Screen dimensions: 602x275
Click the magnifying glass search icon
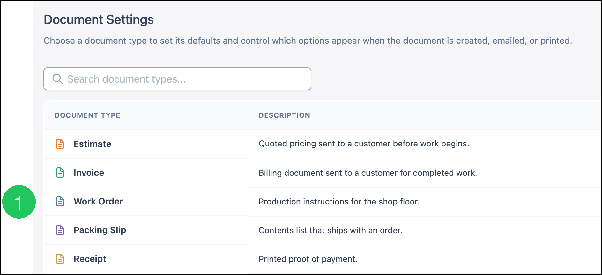pos(57,79)
